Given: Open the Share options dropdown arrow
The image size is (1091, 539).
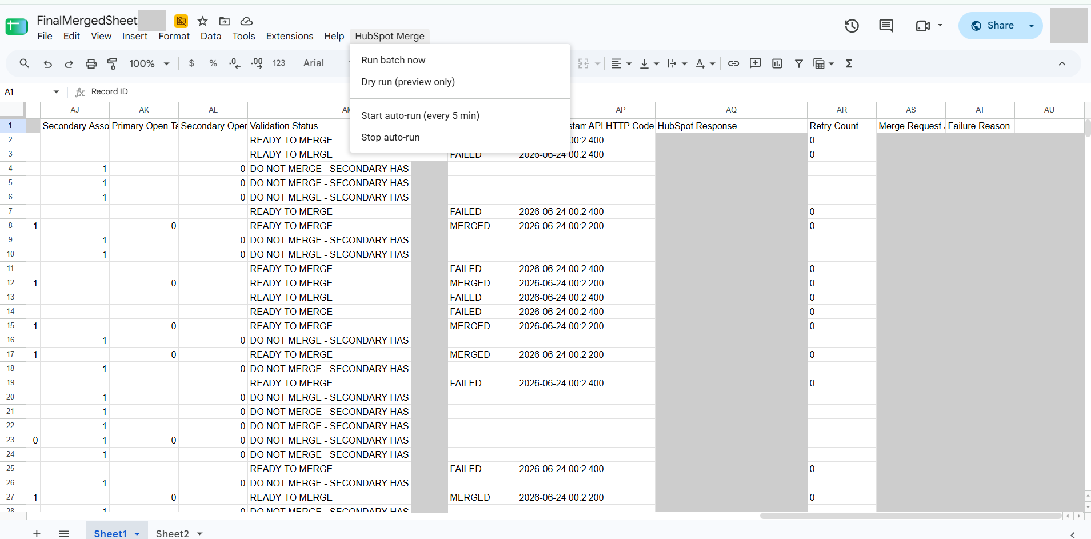Looking at the screenshot, I should point(1032,26).
